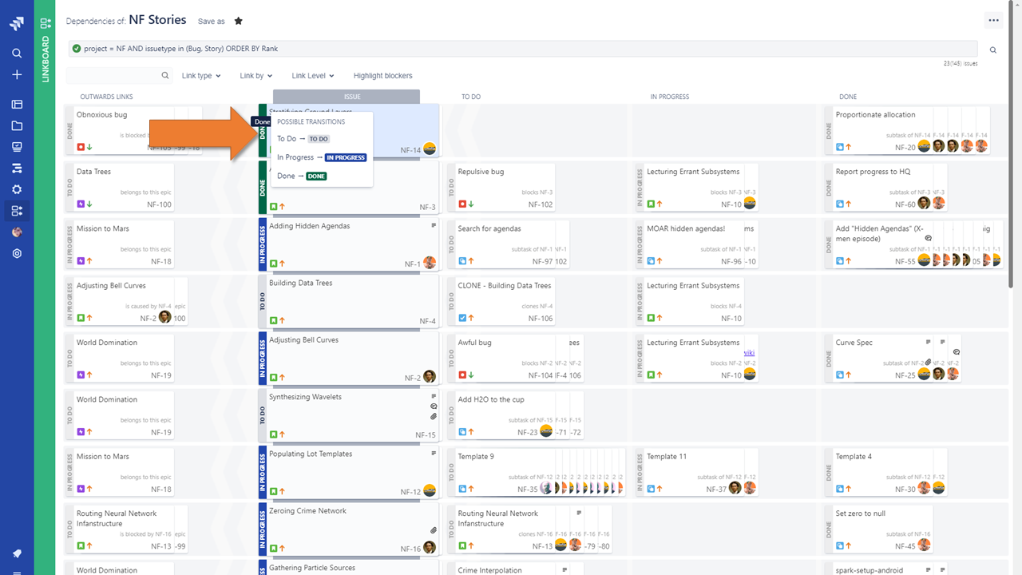Click the green valid-query check icon

77,49
